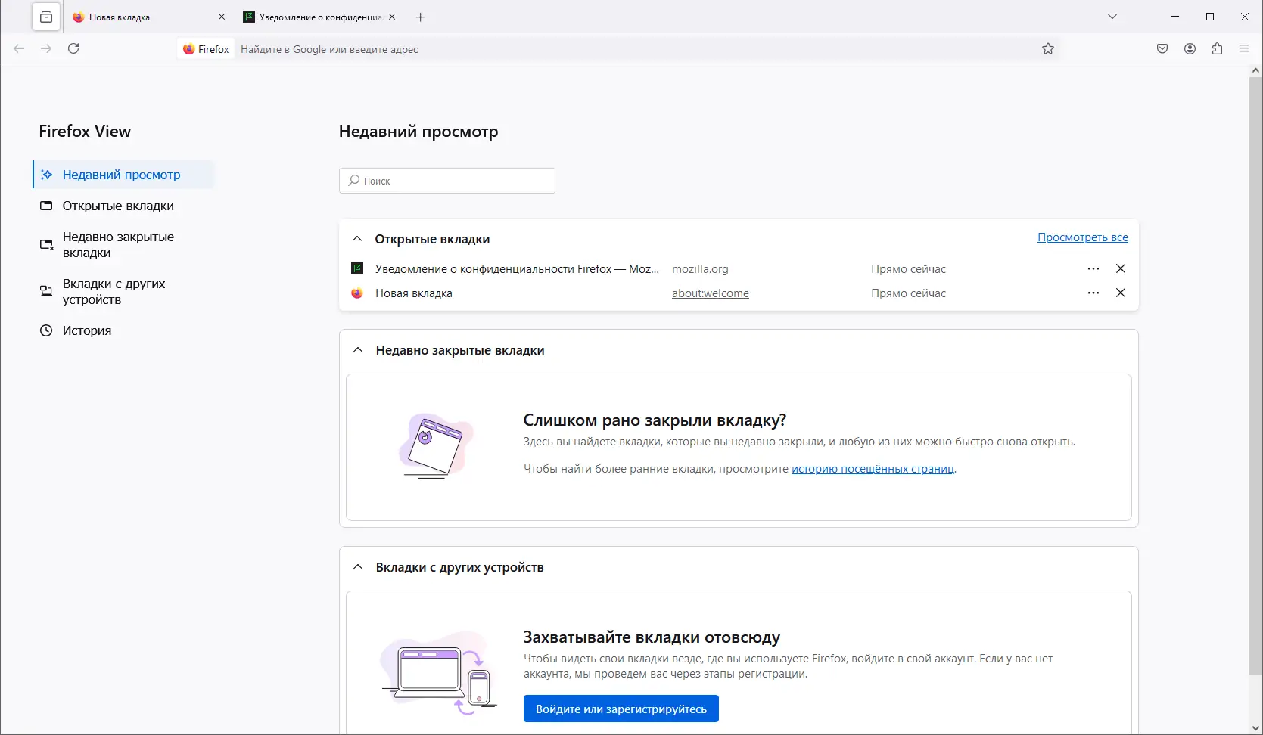Close the mozilla.org row in open tabs
Image resolution: width=1263 pixels, height=735 pixels.
point(1121,268)
